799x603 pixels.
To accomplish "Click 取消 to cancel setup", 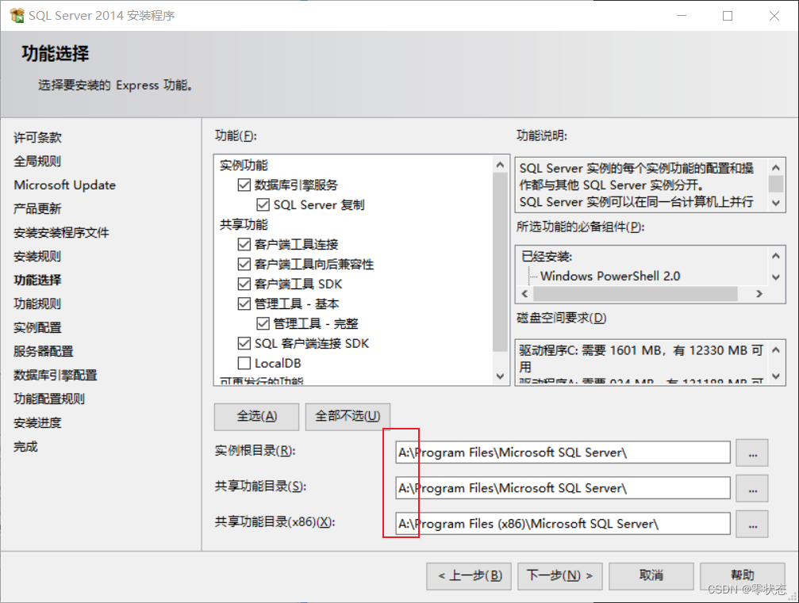I will coord(651,576).
